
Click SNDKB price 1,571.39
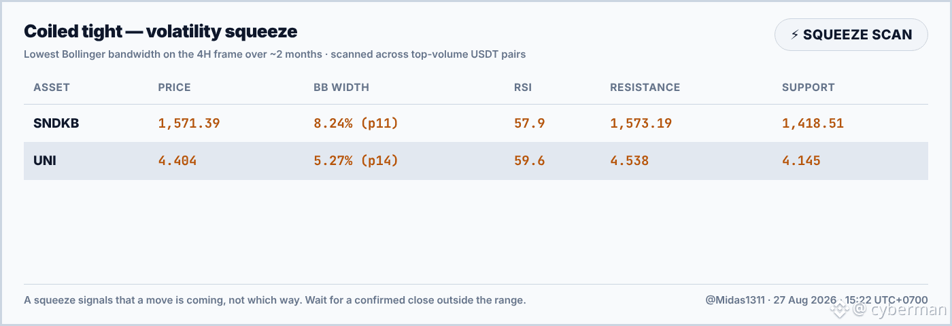click(x=189, y=124)
